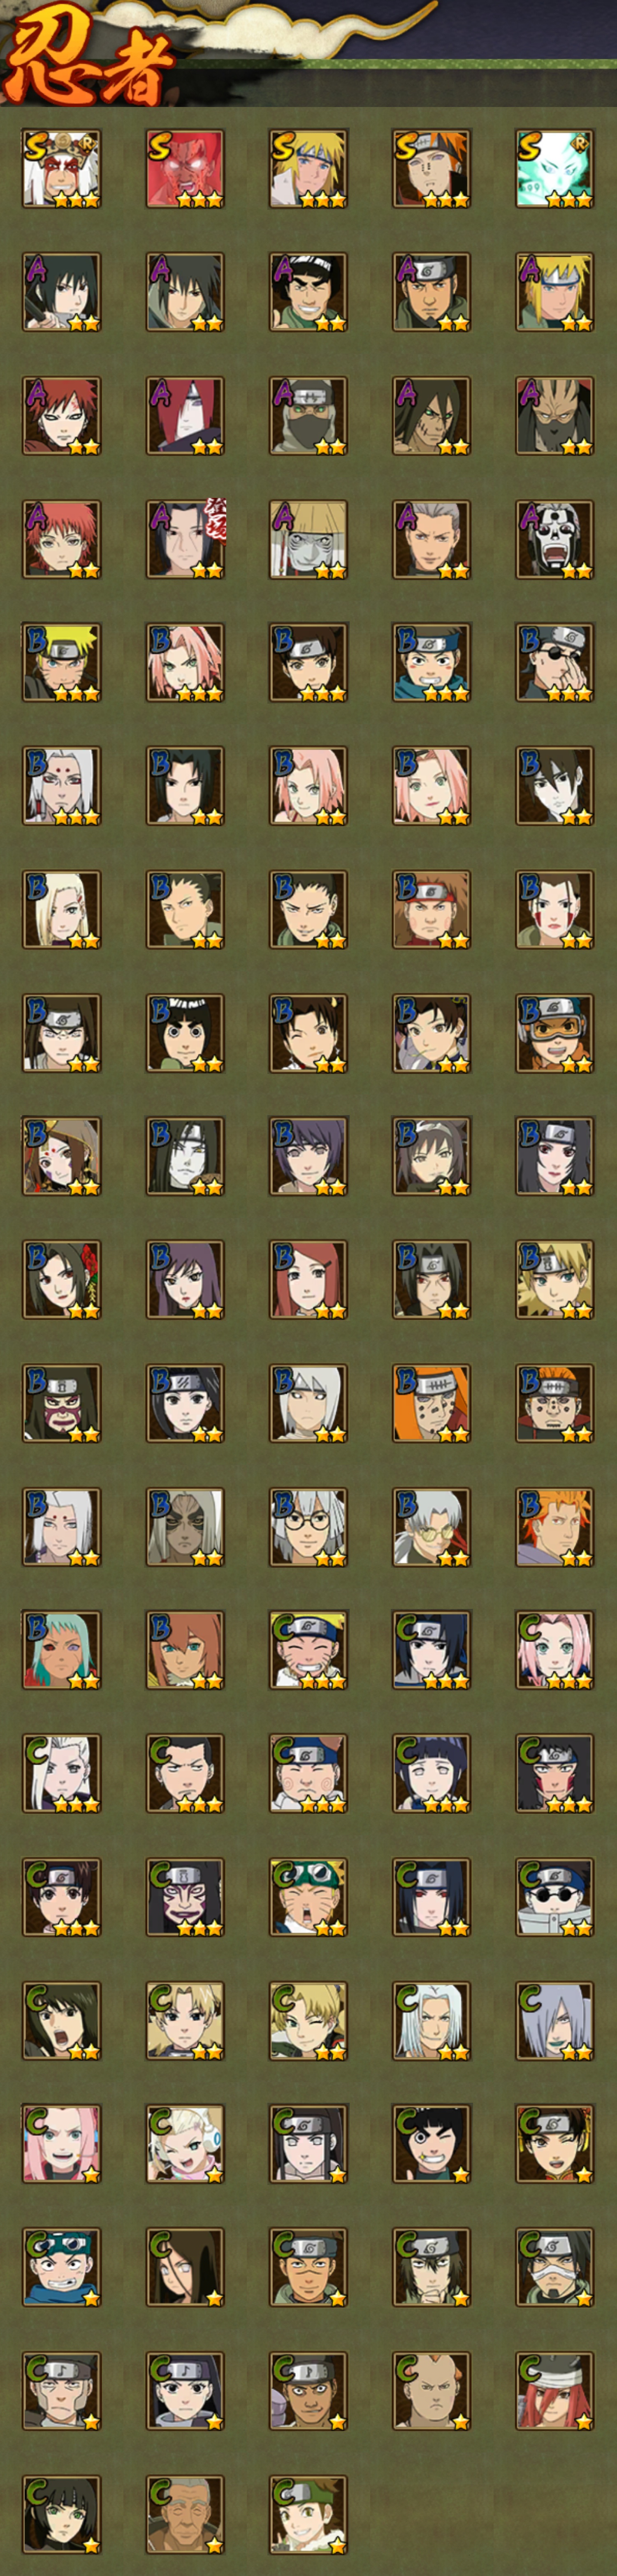Choose B-rank Kushina with long red hair
Screen dimensions: 617x2576
click(x=308, y=1281)
